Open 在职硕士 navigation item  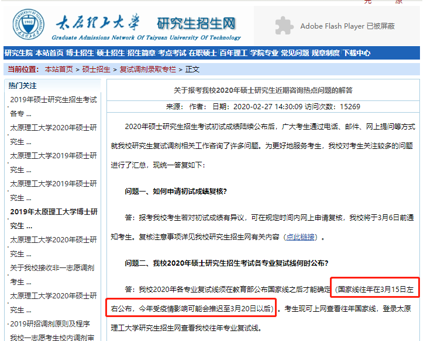pyautogui.click(x=203, y=53)
